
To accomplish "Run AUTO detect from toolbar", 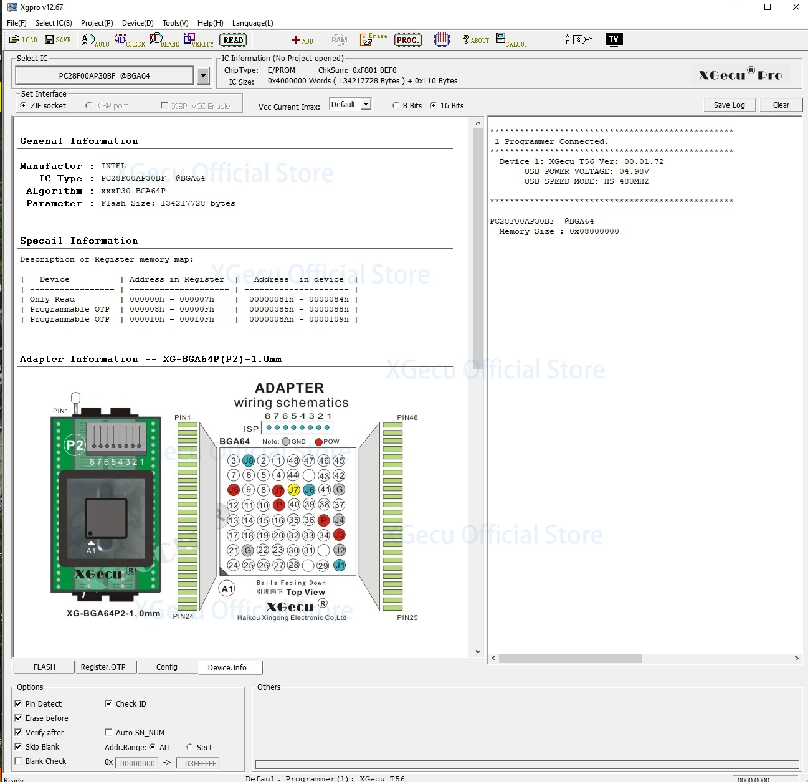I will tap(95, 41).
